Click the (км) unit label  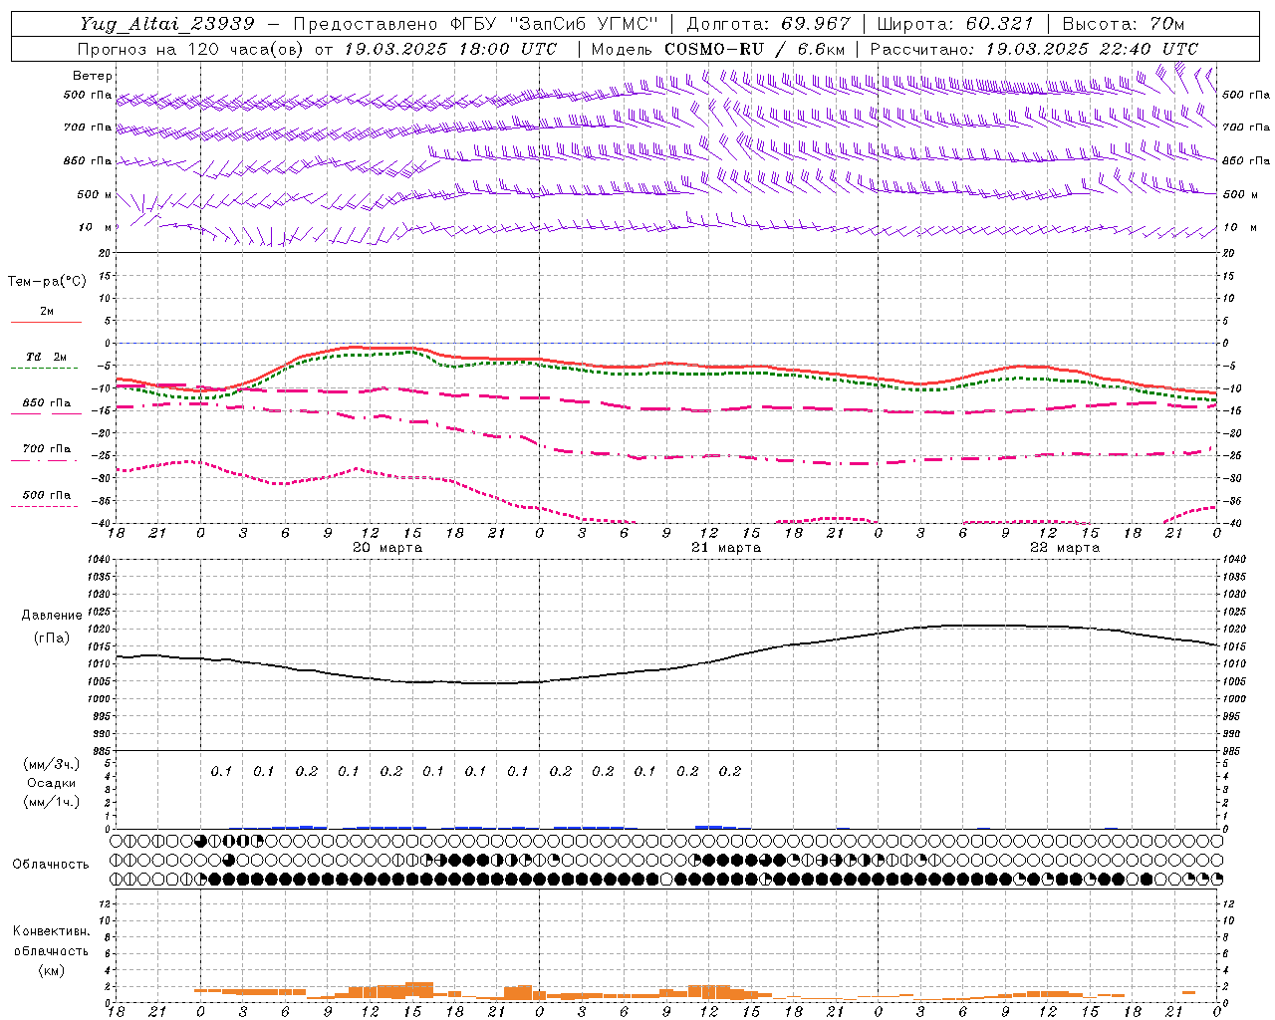pos(52,970)
